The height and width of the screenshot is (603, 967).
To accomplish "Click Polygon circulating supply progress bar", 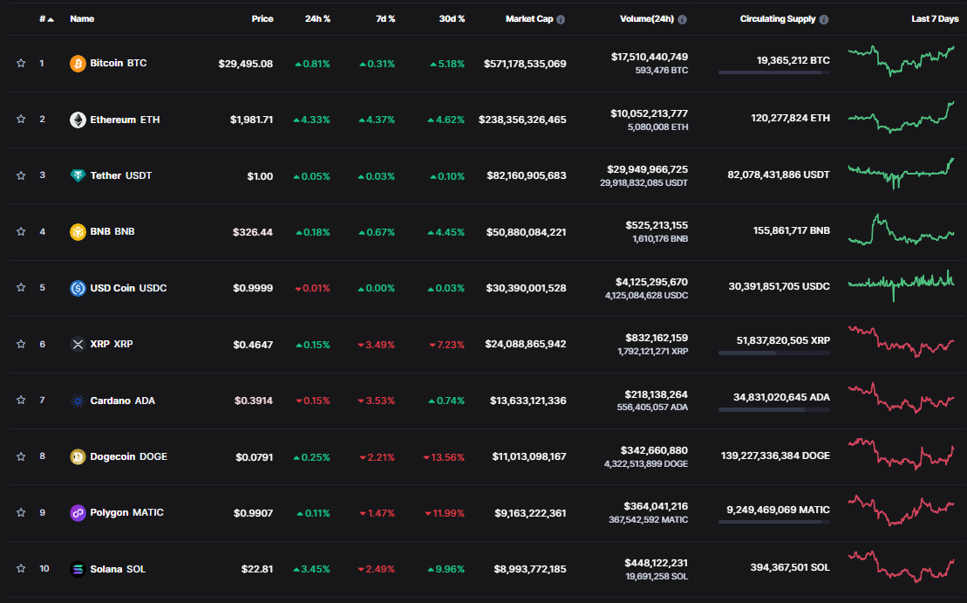I will pos(774,522).
